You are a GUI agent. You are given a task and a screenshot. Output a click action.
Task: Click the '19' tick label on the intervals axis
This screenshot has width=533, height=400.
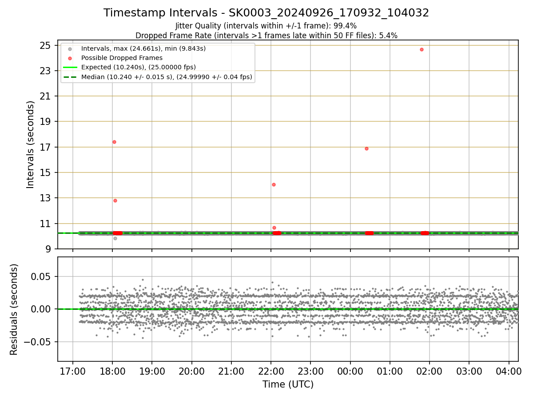tap(46, 122)
